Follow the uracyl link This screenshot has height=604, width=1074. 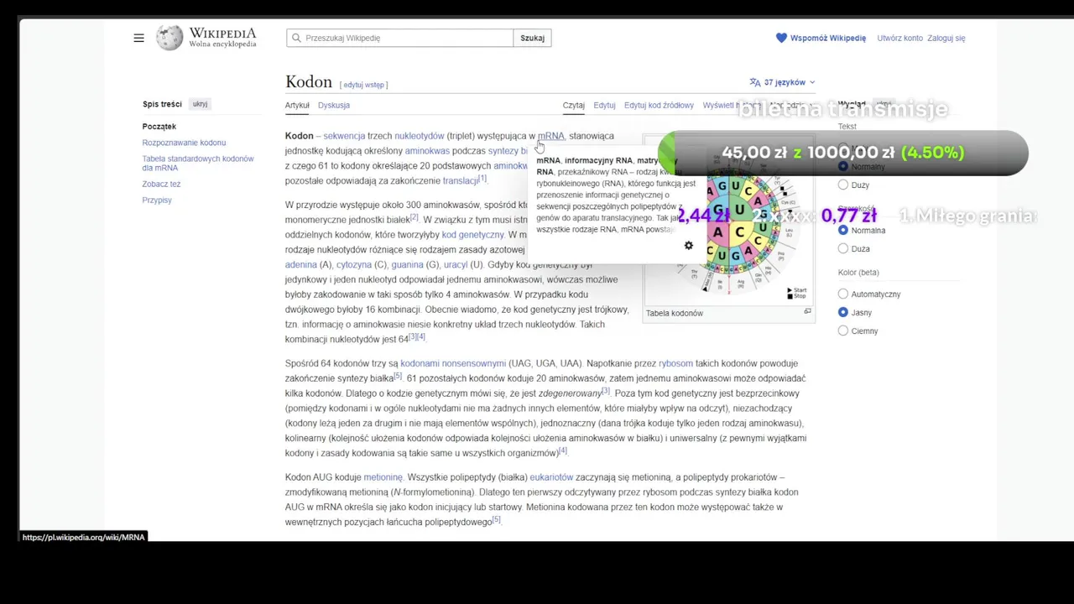point(455,265)
